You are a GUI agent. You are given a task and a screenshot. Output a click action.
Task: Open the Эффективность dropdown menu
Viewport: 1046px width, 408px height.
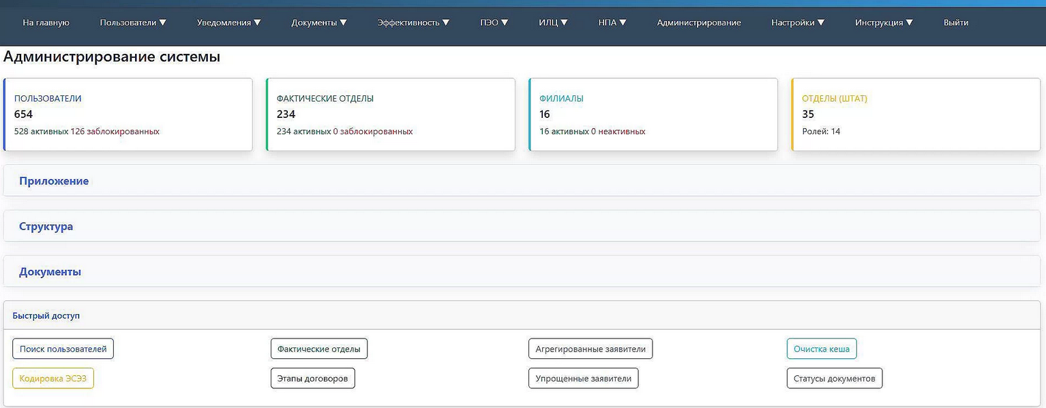click(413, 22)
